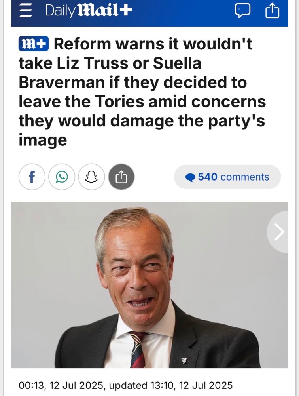Share article on Facebook
299x396 pixels.
32,177
